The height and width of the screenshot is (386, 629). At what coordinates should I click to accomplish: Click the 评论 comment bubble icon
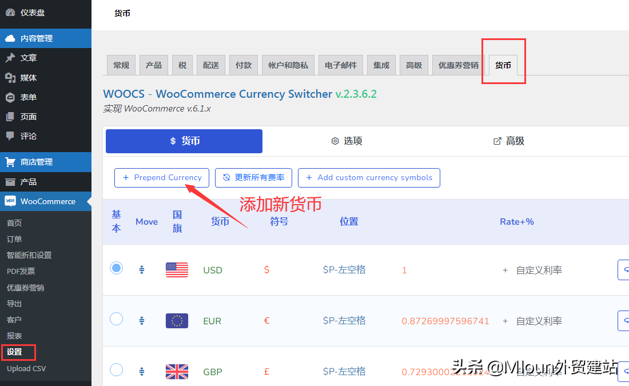(10, 136)
